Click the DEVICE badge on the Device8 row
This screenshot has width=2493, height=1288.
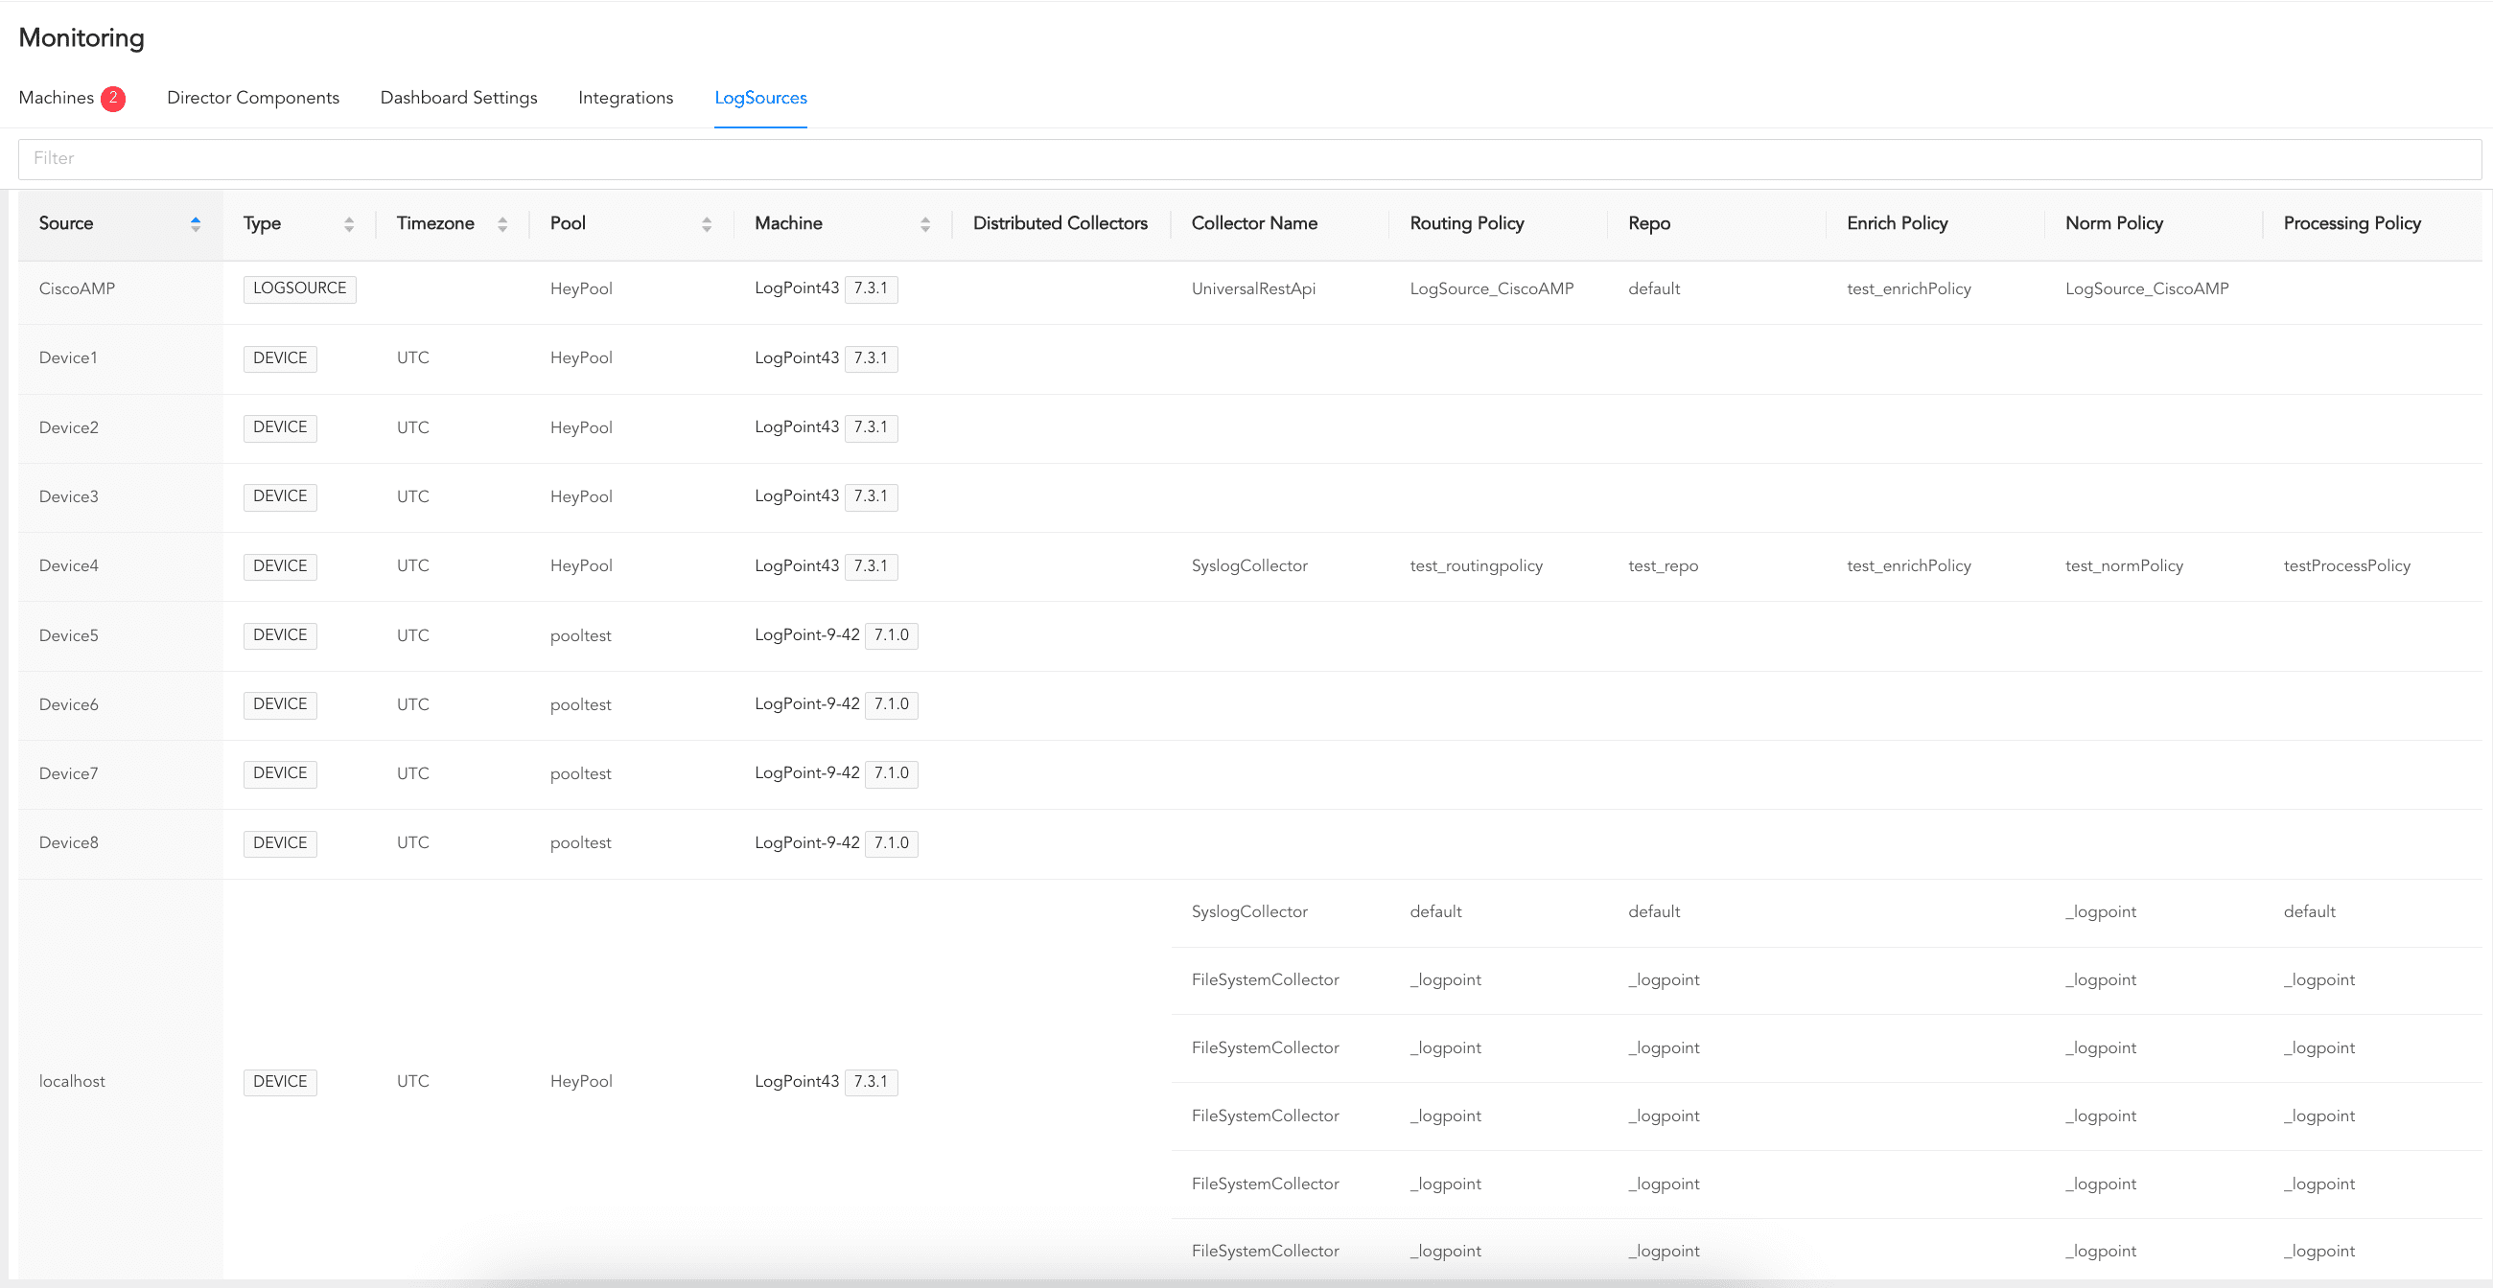click(x=280, y=842)
